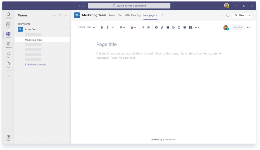Open the insert plus dropdown
This screenshot has height=150, width=260.
[x=197, y=28]
